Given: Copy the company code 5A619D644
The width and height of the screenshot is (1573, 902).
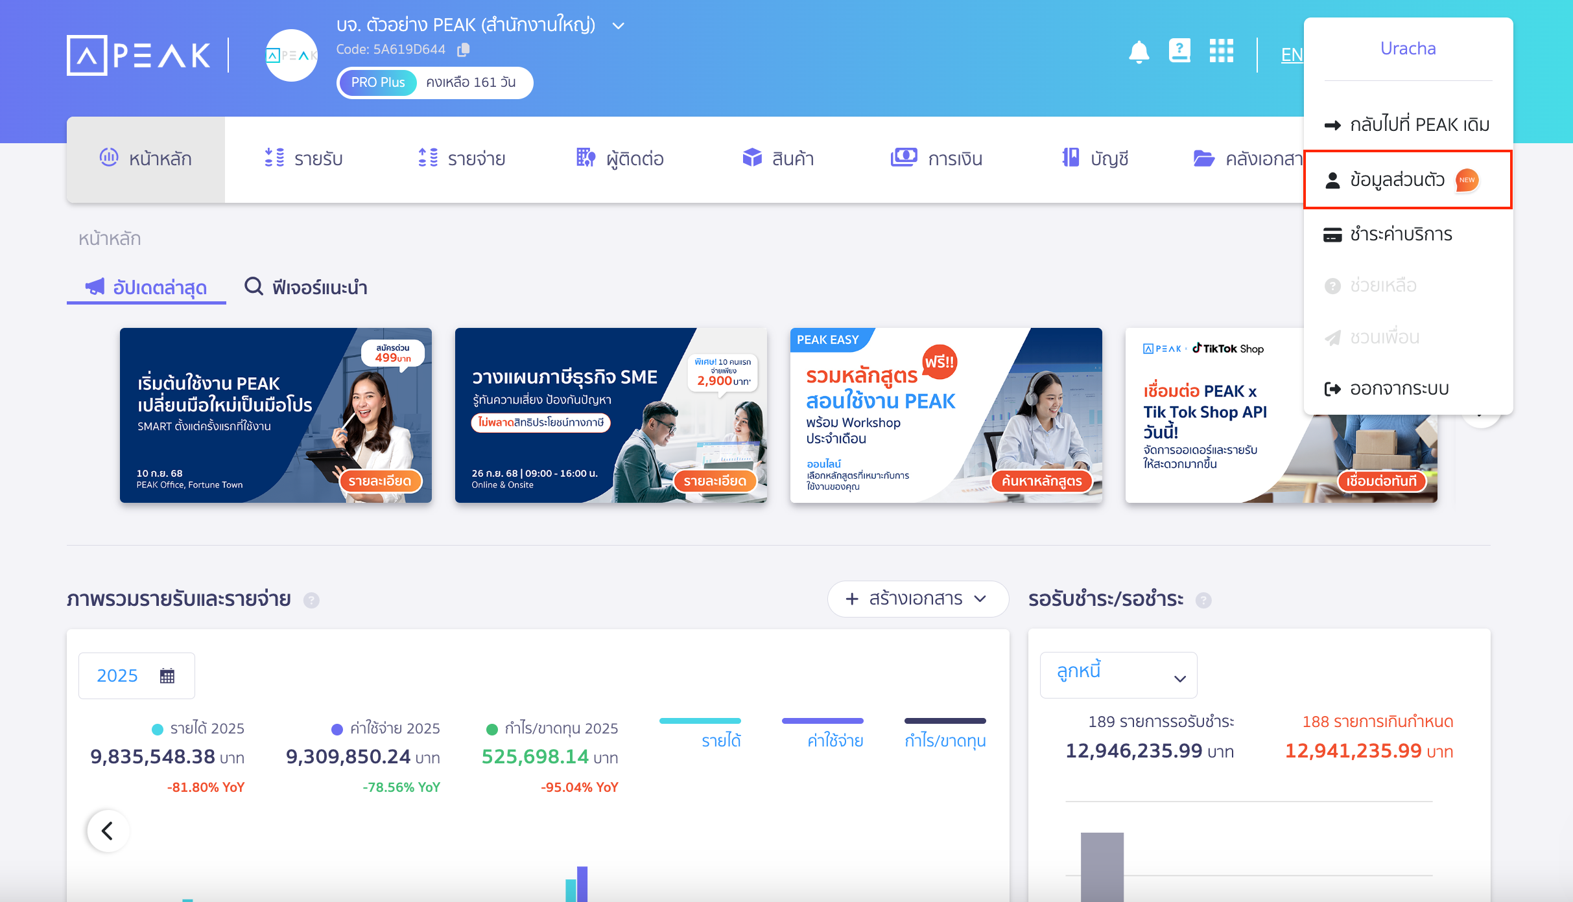Looking at the screenshot, I should point(463,49).
